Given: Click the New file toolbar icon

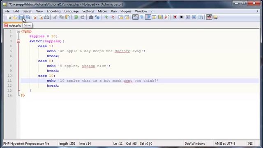Looking at the screenshot, I should (x=9, y=17).
